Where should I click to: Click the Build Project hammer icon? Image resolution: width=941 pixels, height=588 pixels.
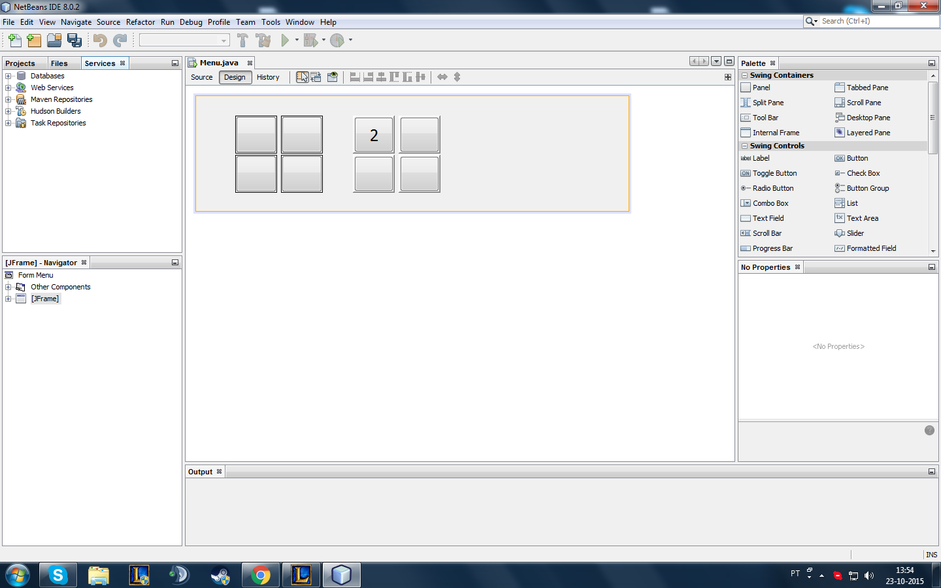point(242,41)
